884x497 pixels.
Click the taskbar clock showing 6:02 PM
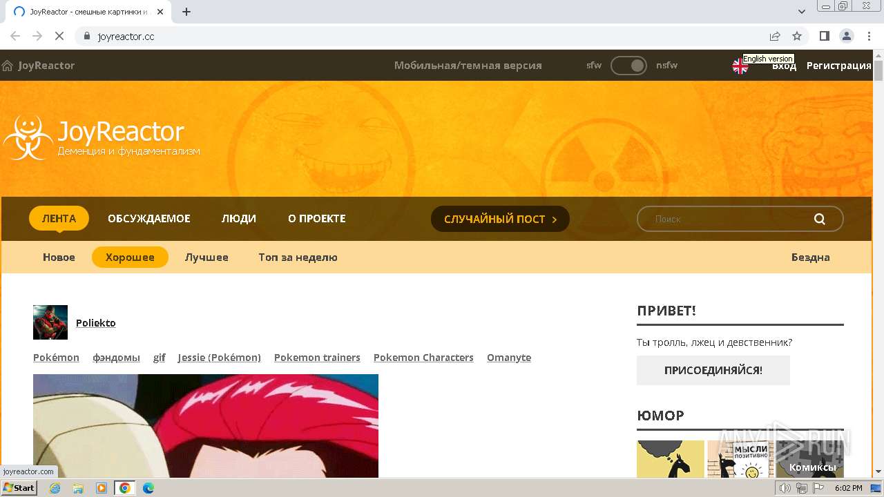[848, 488]
